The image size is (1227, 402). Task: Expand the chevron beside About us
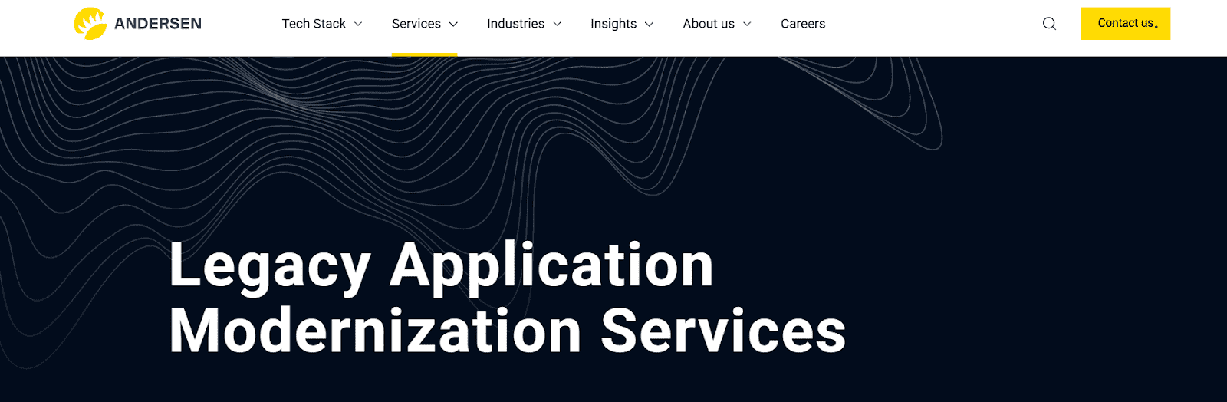point(747,25)
